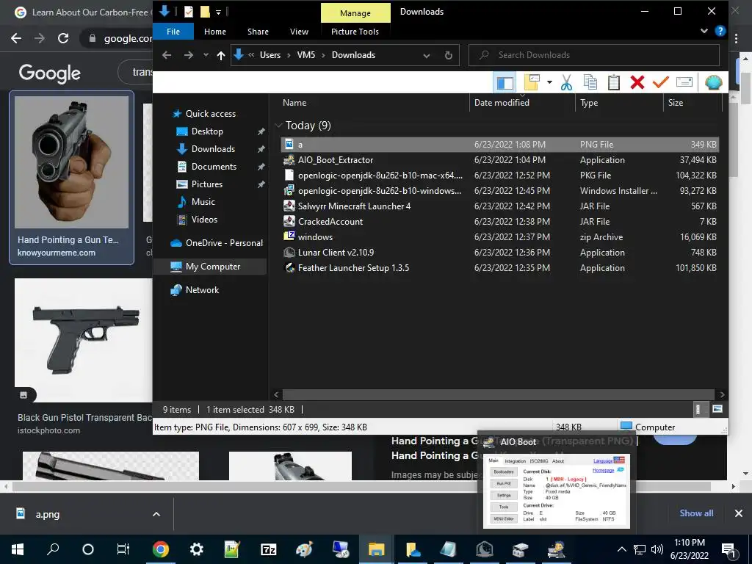Click the Manage contextual tab
Screen dimensions: 752x564
click(x=355, y=13)
